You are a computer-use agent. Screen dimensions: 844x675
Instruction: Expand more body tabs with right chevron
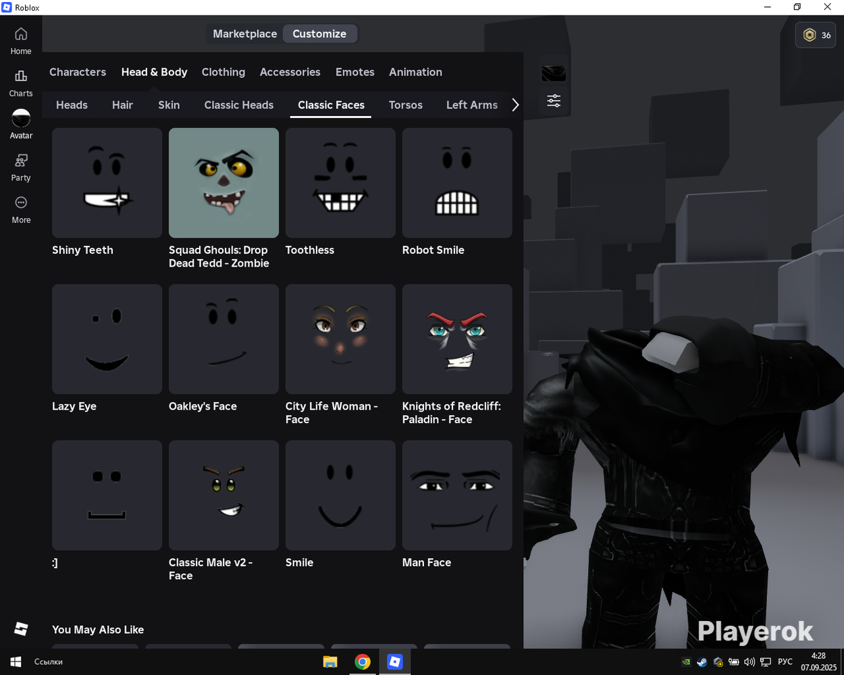(515, 105)
